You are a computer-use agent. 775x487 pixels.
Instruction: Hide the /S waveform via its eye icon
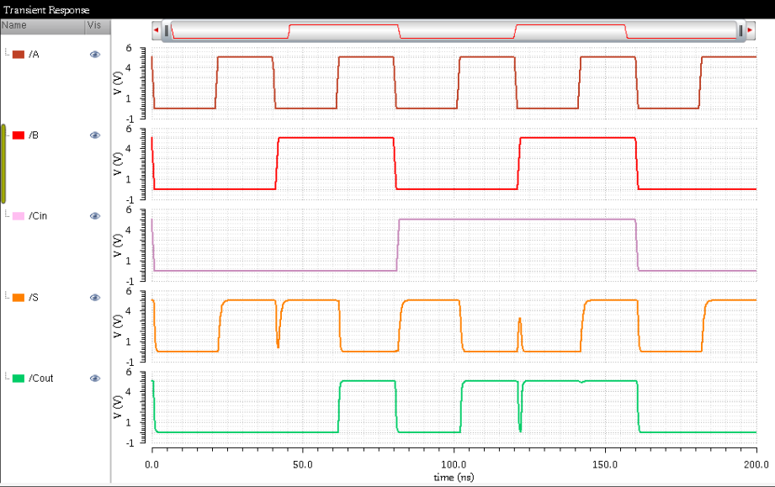[x=94, y=297]
